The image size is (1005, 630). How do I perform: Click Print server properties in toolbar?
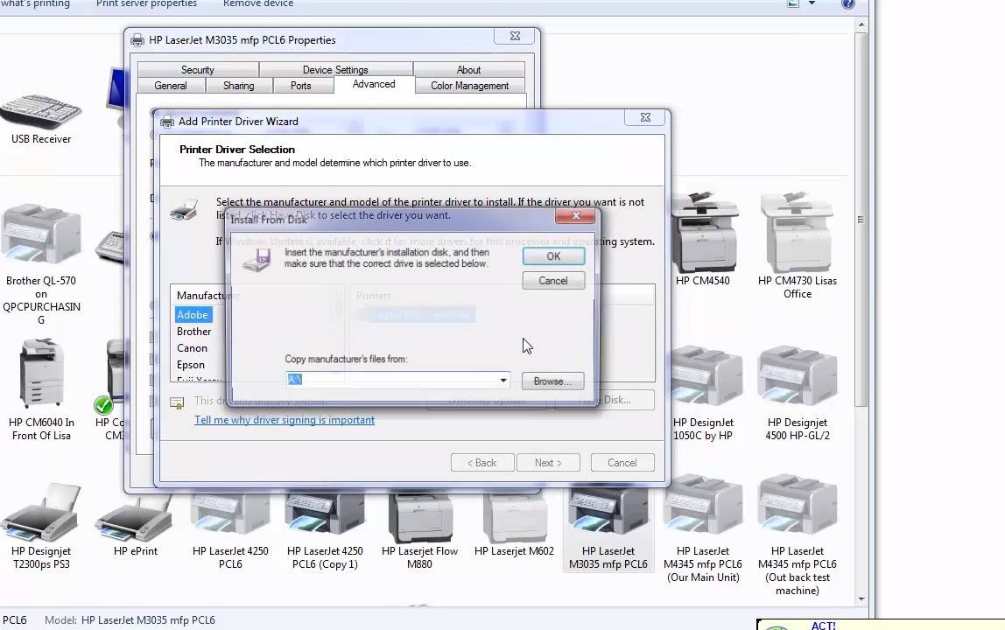pyautogui.click(x=146, y=3)
